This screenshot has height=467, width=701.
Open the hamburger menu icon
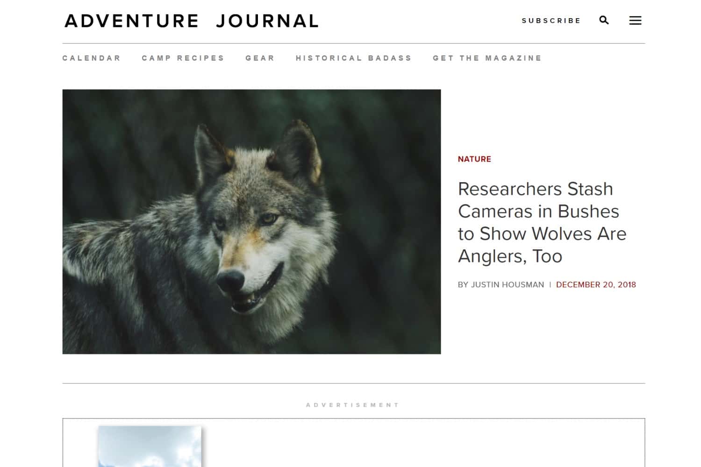[x=635, y=21]
